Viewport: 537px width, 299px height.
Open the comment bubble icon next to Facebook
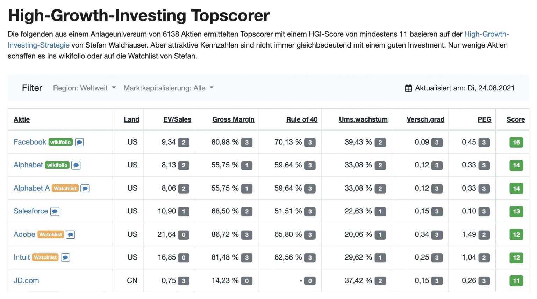click(x=79, y=142)
